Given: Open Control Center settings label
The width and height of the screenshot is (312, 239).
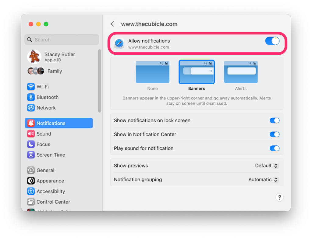Looking at the screenshot, I should click(53, 202).
